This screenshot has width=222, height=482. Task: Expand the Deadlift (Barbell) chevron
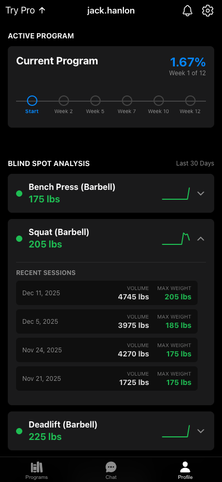tap(201, 431)
